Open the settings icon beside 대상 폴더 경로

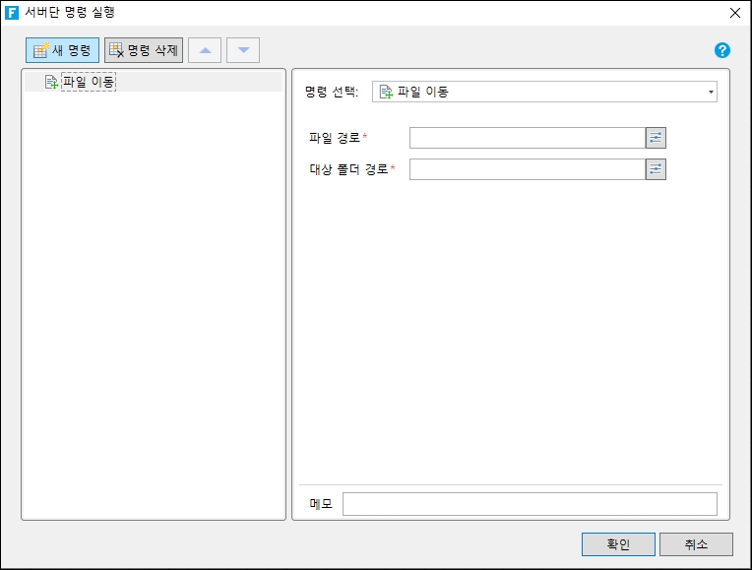tap(656, 169)
